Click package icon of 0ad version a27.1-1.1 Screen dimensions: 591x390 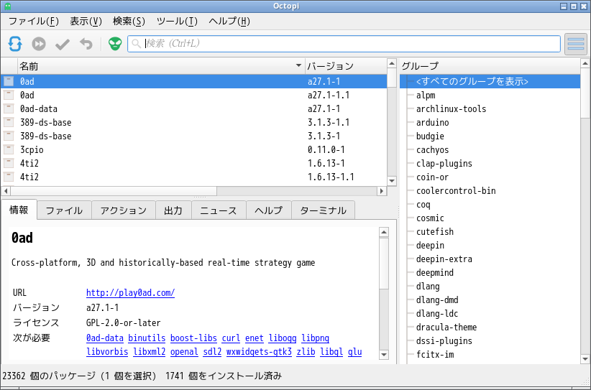coord(9,95)
